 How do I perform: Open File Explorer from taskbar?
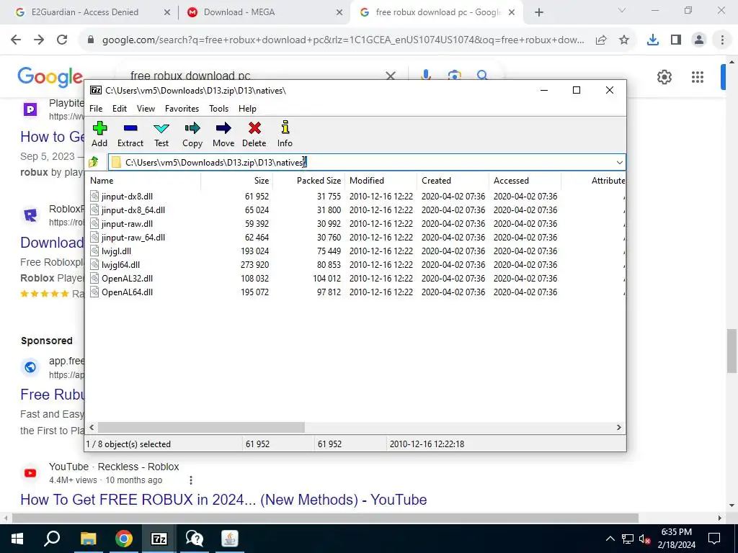pyautogui.click(x=88, y=539)
